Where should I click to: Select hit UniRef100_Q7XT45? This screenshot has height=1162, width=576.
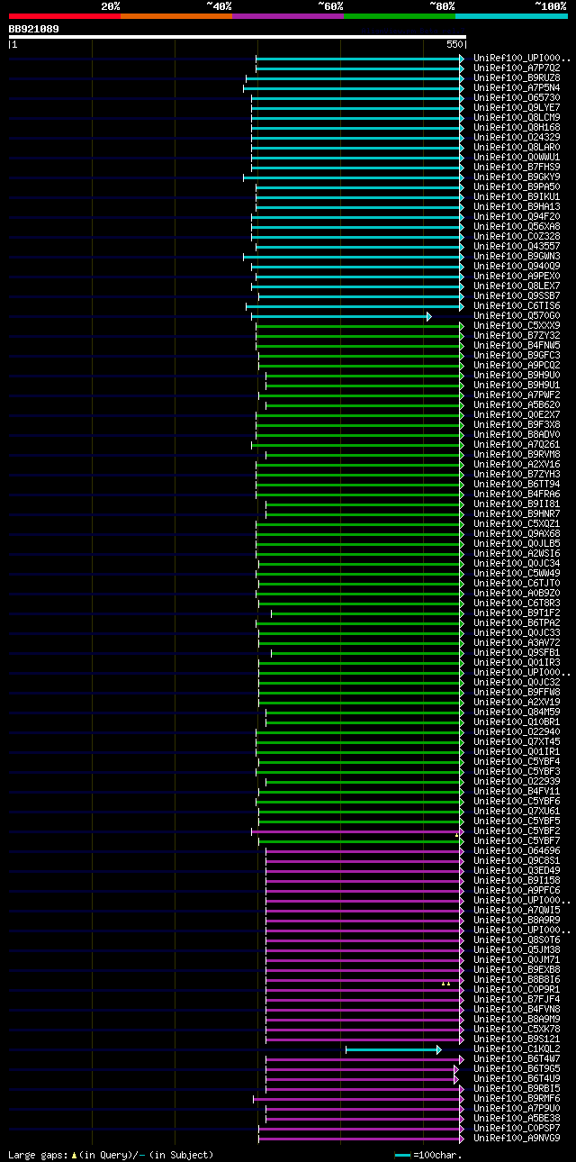click(x=517, y=741)
